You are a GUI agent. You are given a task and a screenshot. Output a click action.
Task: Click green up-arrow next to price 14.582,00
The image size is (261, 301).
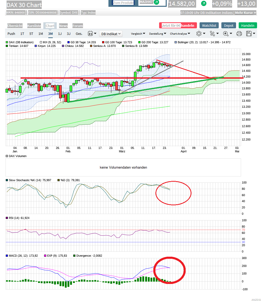tap(203, 4)
